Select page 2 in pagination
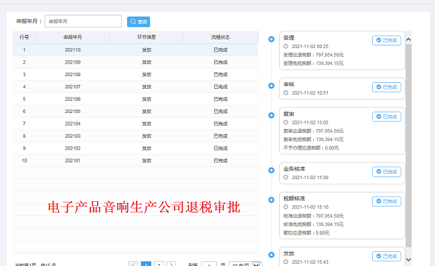This screenshot has height=266, width=435. [159, 265]
